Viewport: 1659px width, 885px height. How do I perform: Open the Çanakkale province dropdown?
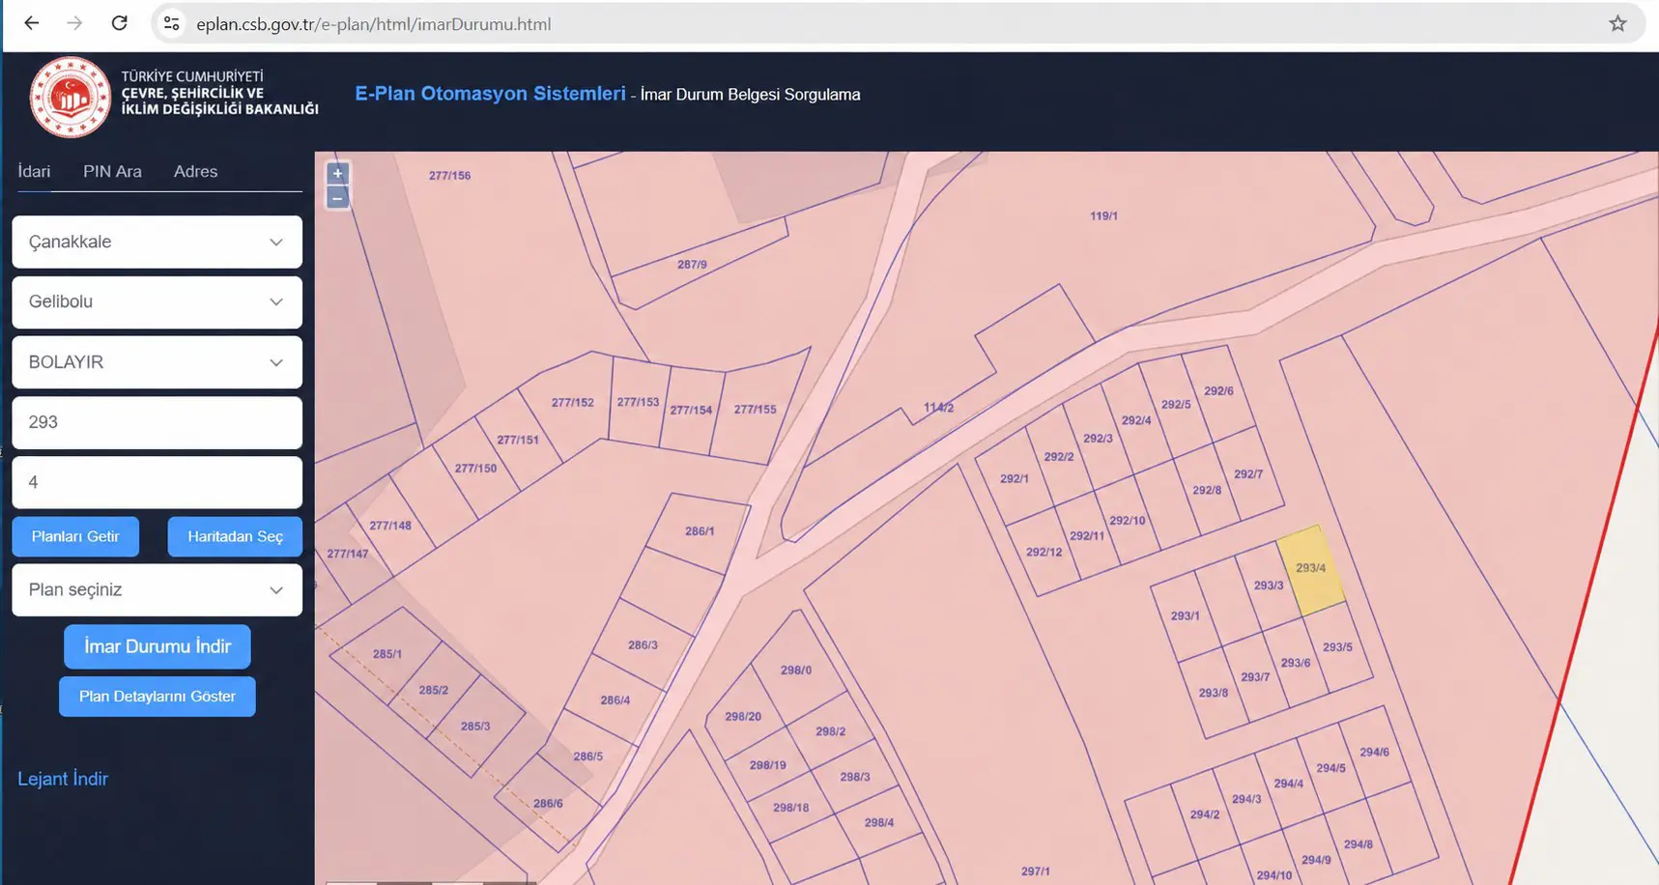tap(157, 242)
